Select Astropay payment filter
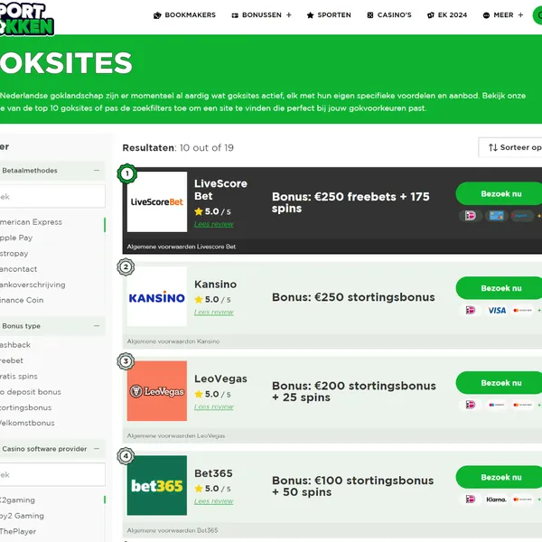Image resolution: width=542 pixels, height=542 pixels. (14, 253)
